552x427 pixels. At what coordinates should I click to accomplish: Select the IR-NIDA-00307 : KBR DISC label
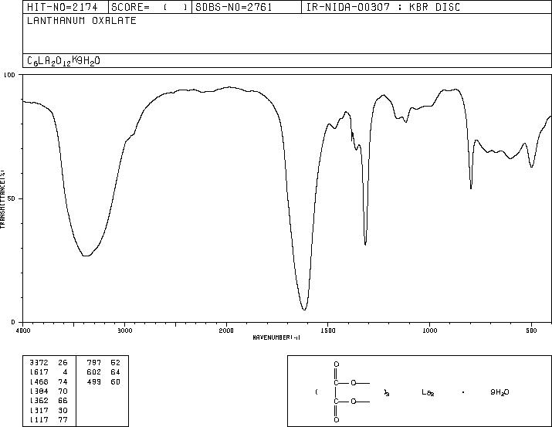point(383,7)
